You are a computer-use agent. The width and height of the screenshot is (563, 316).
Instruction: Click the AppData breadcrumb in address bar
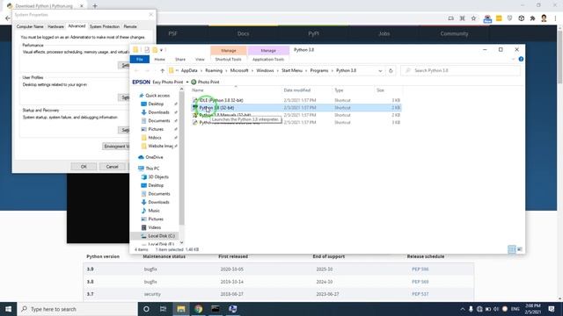pyautogui.click(x=189, y=70)
